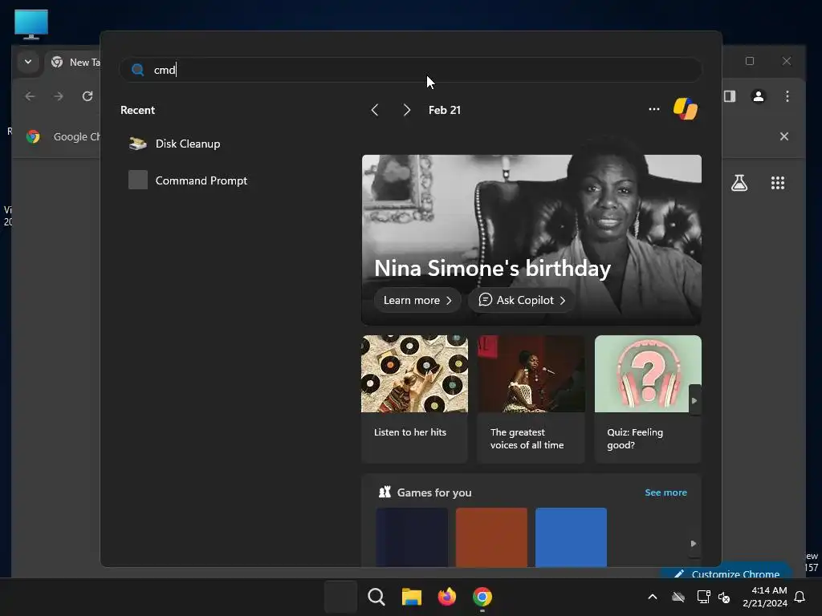Click the Disk Cleanup icon
Viewport: 822px width, 616px height.
[138, 144]
